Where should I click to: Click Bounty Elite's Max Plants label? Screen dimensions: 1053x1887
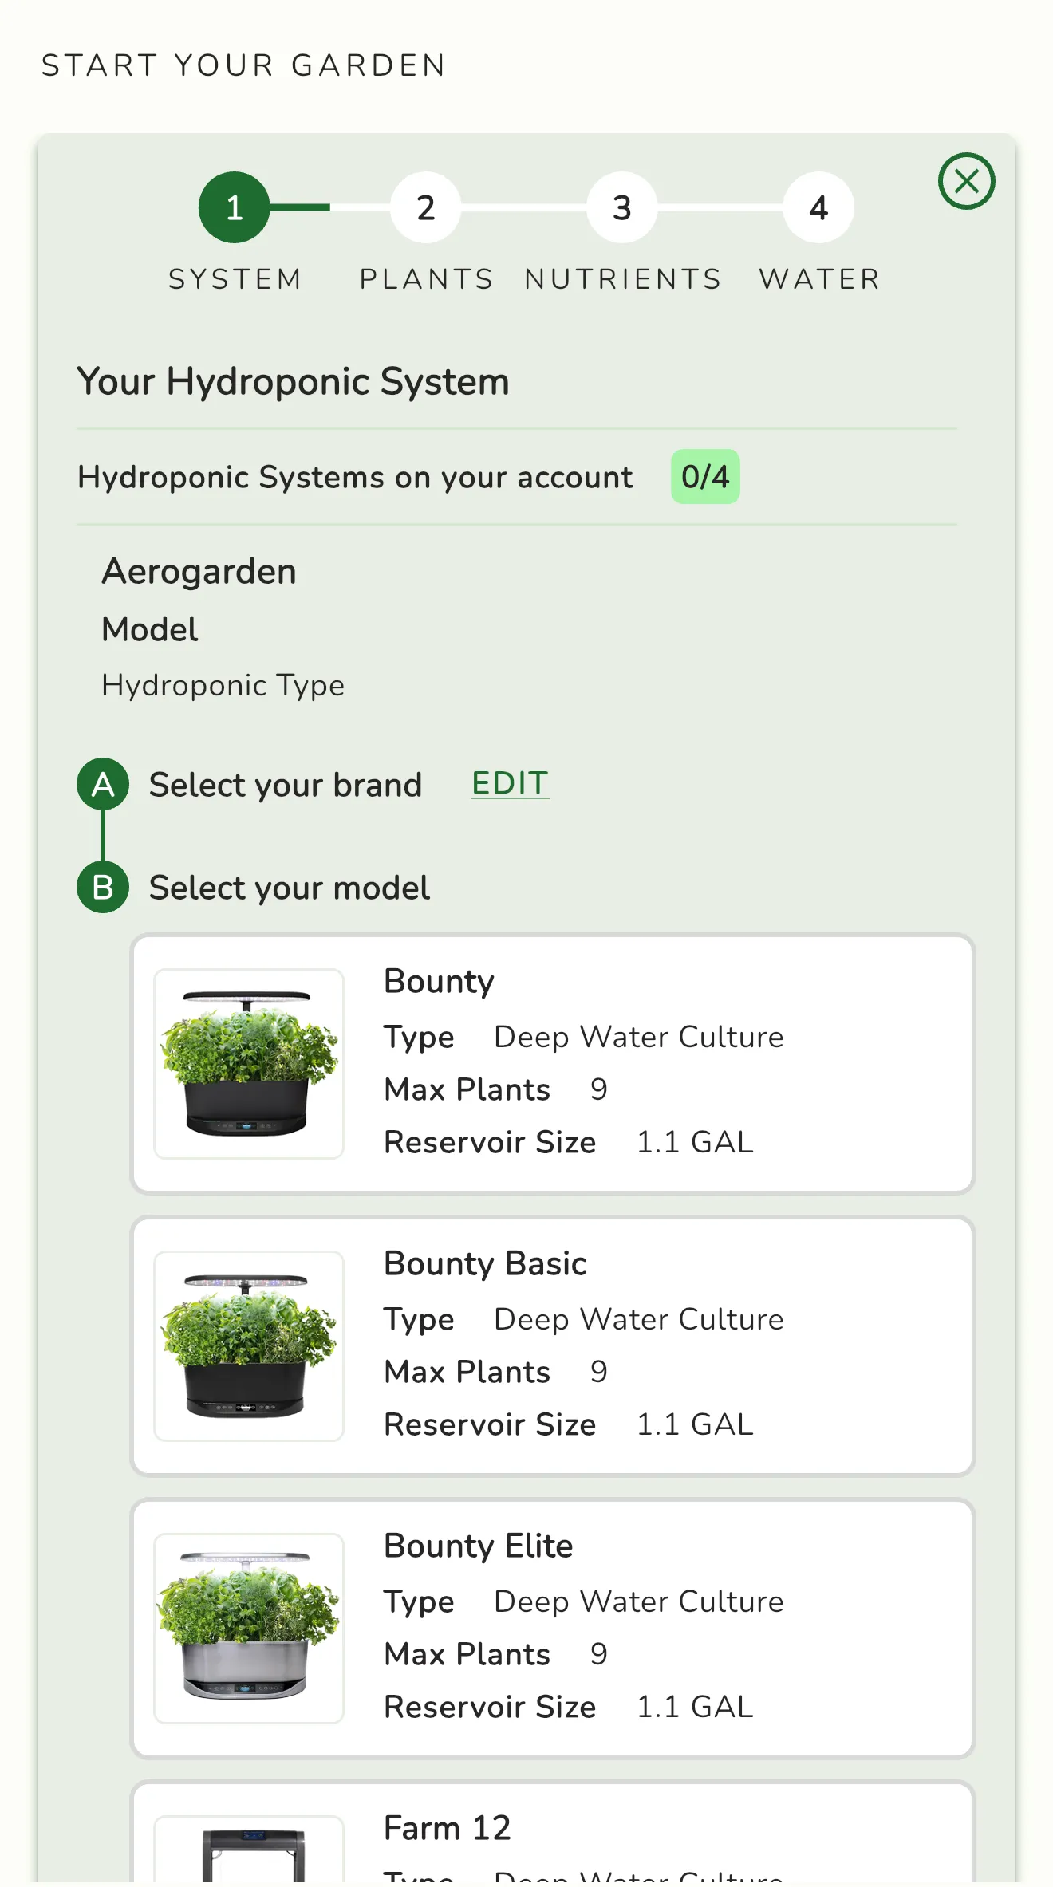(x=467, y=1654)
